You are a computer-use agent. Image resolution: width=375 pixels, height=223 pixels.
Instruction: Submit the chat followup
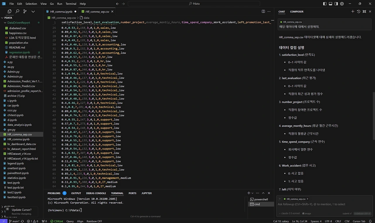pyautogui.click(x=347, y=214)
